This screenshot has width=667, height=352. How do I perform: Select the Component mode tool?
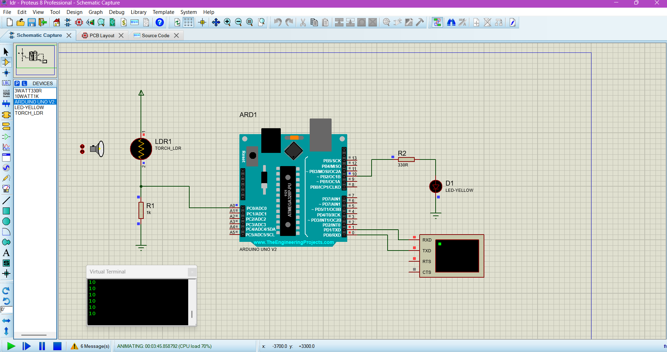pyautogui.click(x=6, y=62)
